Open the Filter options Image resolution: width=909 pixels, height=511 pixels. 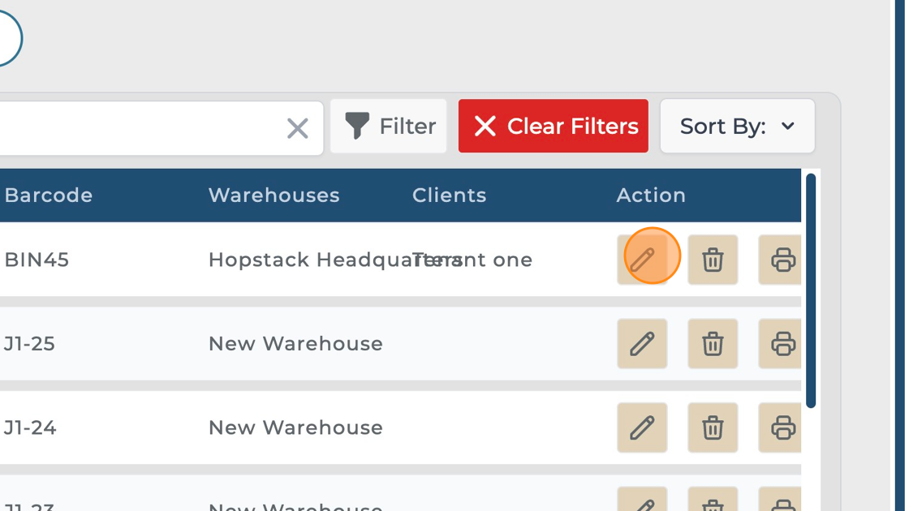click(x=389, y=127)
